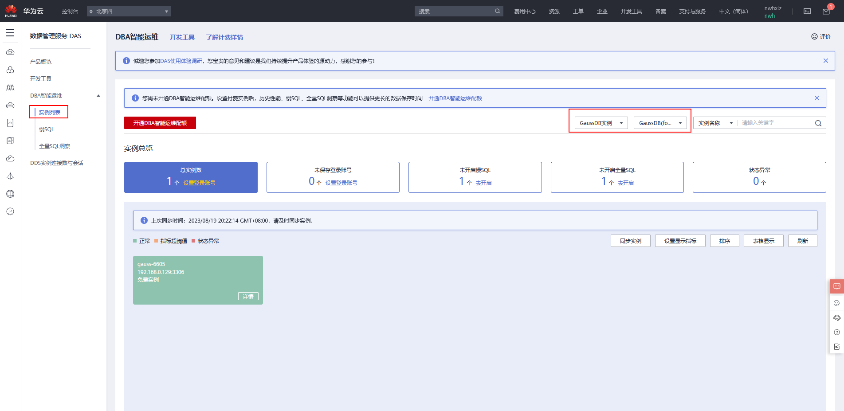Image resolution: width=844 pixels, height=411 pixels.
Task: Close the DBA quota notice banner
Action: pos(817,98)
